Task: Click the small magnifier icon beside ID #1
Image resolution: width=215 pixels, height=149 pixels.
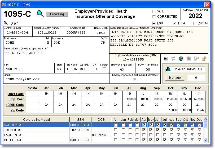Action: pyautogui.click(x=6, y=23)
